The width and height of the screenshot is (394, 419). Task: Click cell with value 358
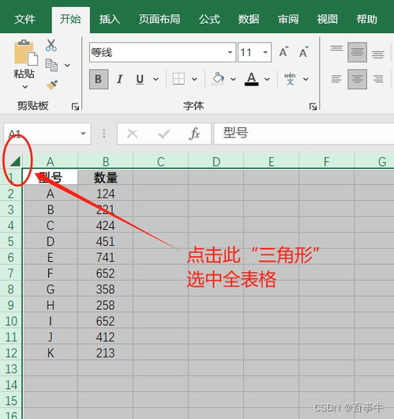(x=106, y=289)
